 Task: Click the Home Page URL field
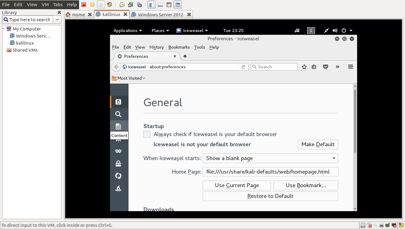270,172
